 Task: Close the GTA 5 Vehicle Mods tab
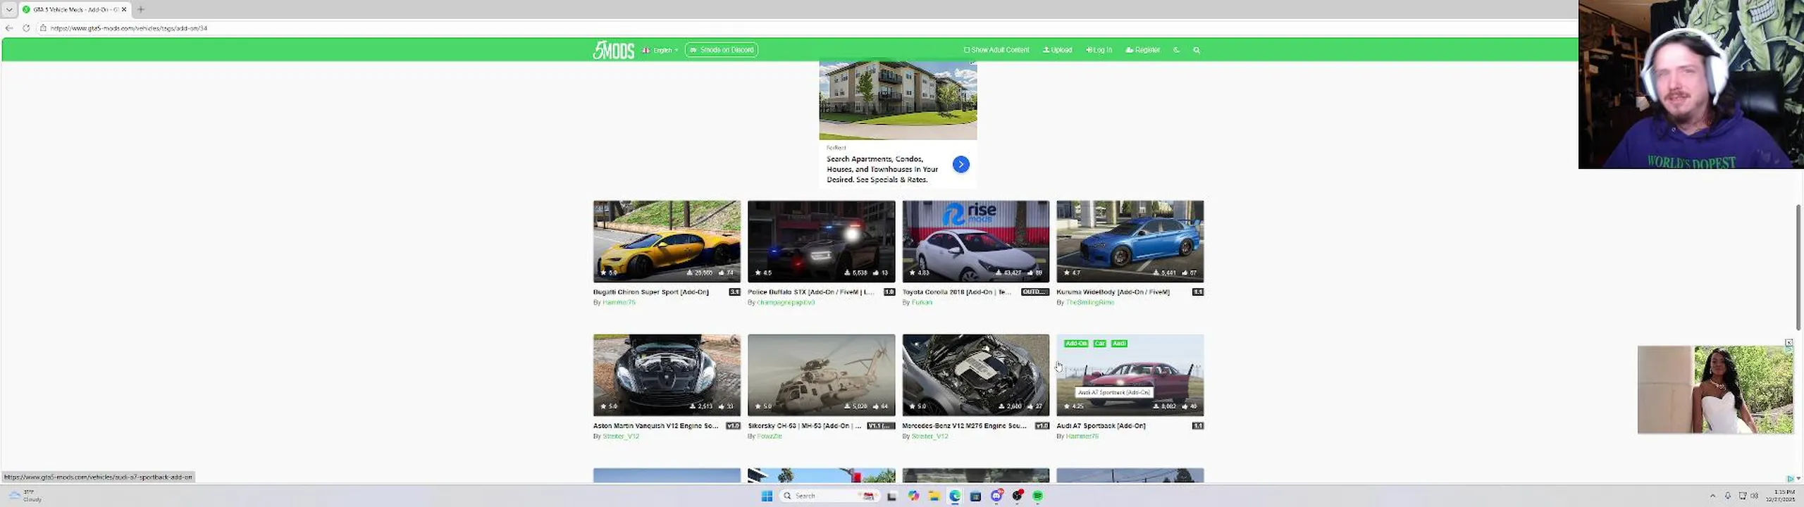click(124, 9)
